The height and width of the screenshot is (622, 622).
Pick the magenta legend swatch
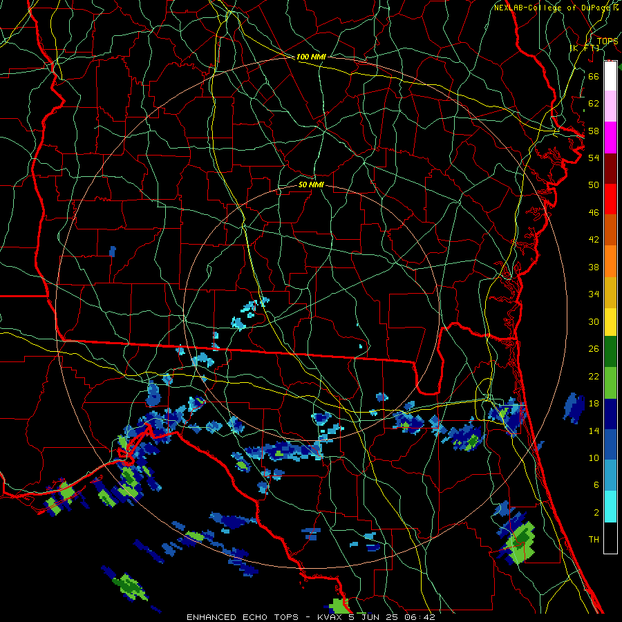point(610,138)
